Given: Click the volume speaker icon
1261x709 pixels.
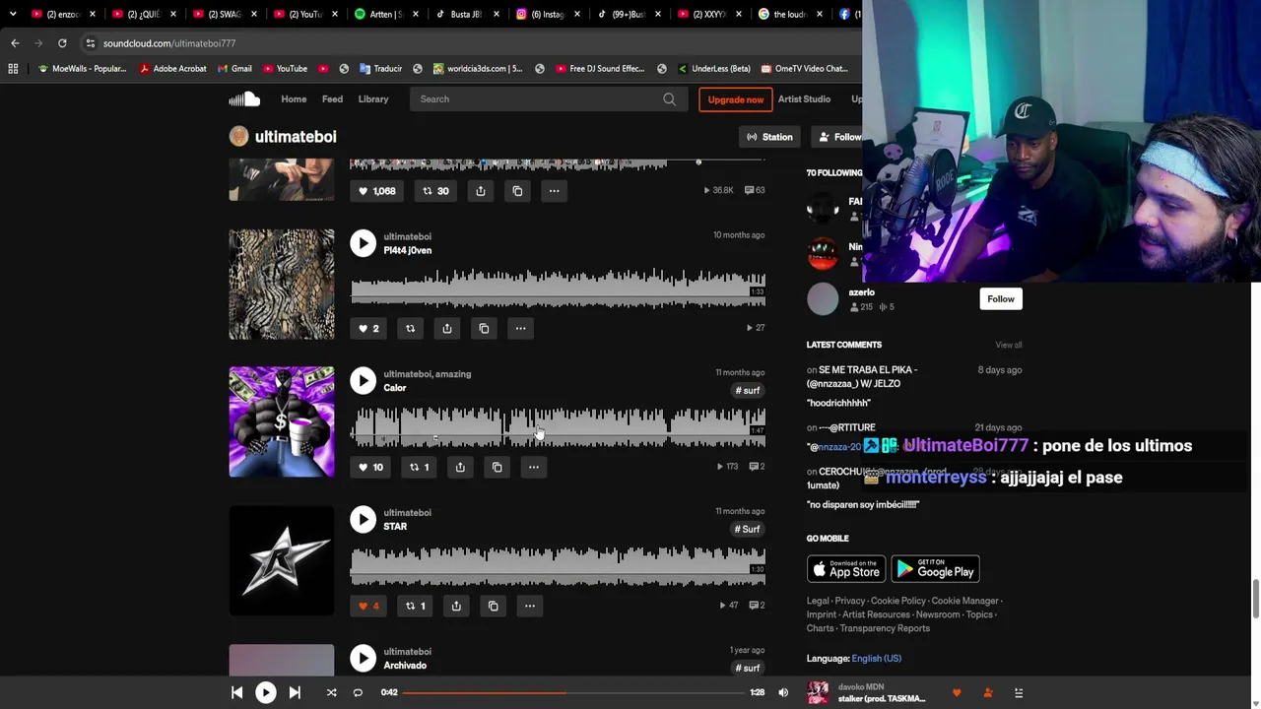Looking at the screenshot, I should click(783, 692).
